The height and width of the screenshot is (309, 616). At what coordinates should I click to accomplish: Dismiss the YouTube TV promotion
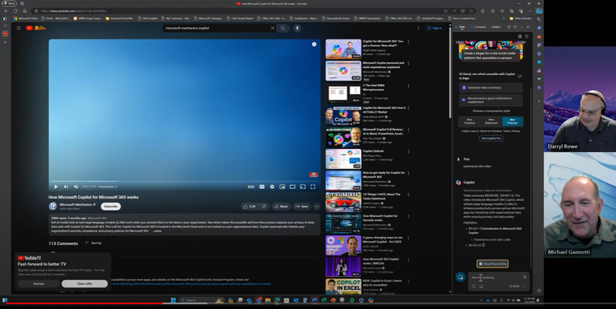[x=39, y=284]
